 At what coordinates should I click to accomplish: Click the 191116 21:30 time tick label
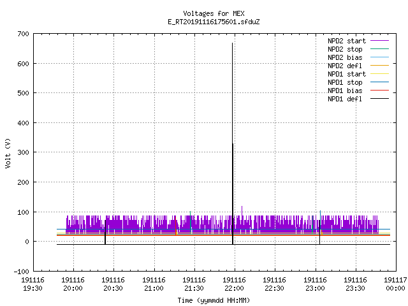194,284
